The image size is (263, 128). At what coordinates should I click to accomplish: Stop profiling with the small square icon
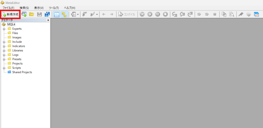tap(215, 14)
